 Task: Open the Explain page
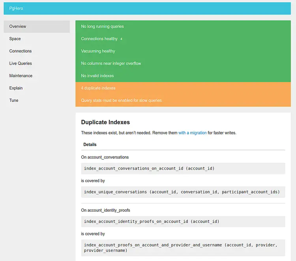(x=37, y=88)
